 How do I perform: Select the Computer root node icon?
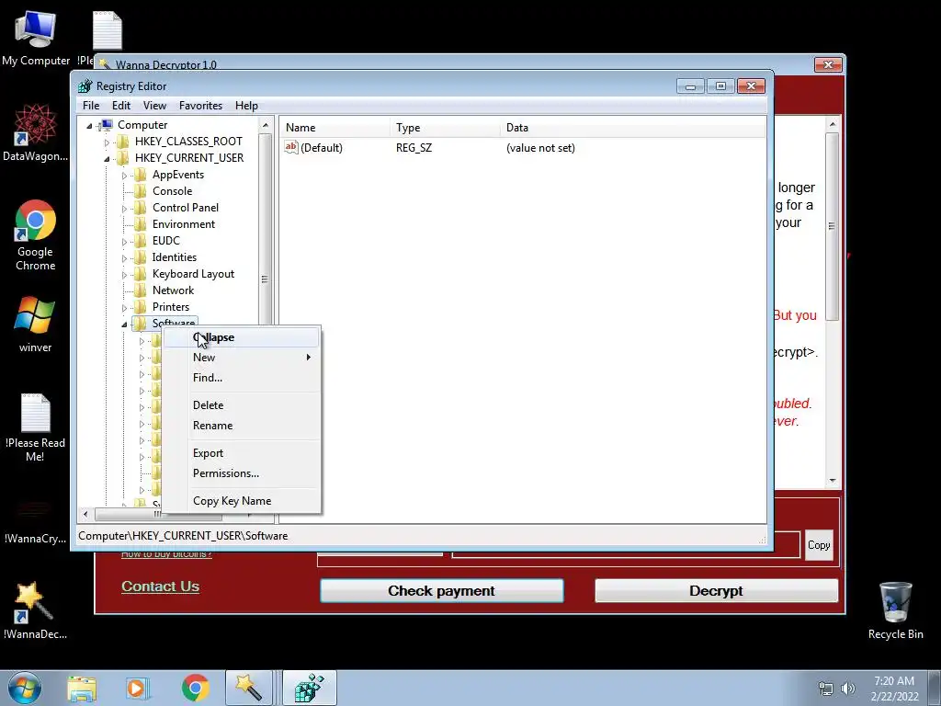click(107, 125)
